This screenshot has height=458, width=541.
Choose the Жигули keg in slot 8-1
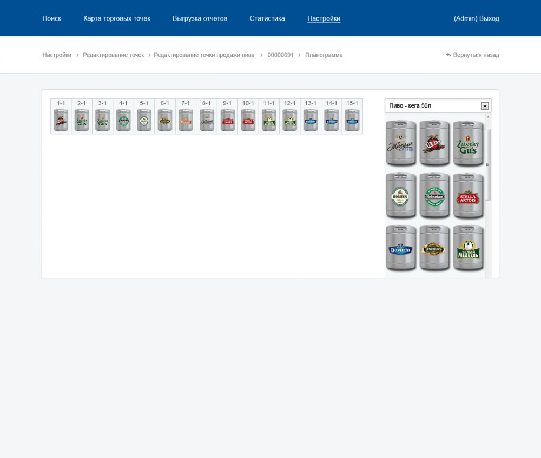[x=207, y=120]
